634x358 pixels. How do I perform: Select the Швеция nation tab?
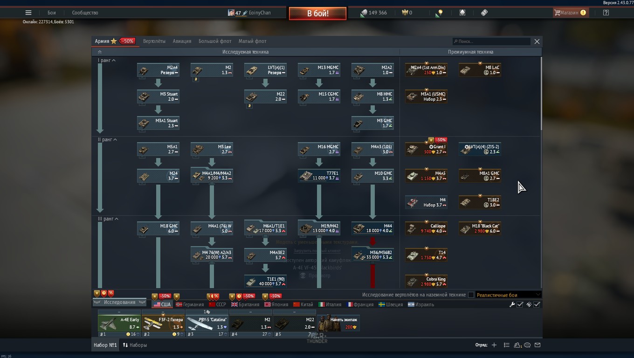tap(391, 304)
